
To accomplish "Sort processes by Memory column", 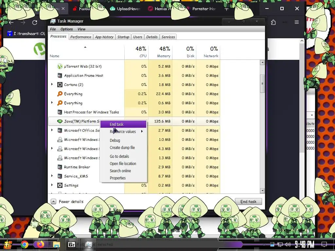I will tap(160, 52).
